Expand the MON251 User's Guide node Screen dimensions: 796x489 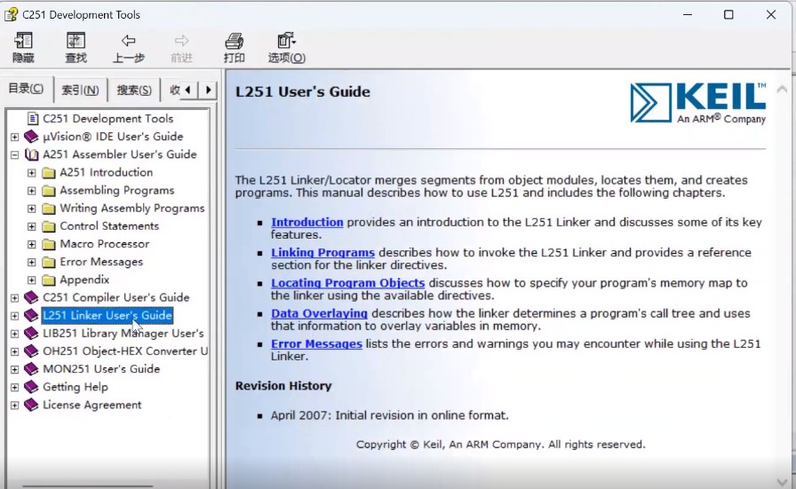pyautogui.click(x=15, y=369)
